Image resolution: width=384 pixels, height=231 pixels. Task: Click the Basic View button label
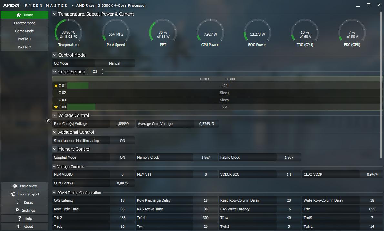coord(28,186)
